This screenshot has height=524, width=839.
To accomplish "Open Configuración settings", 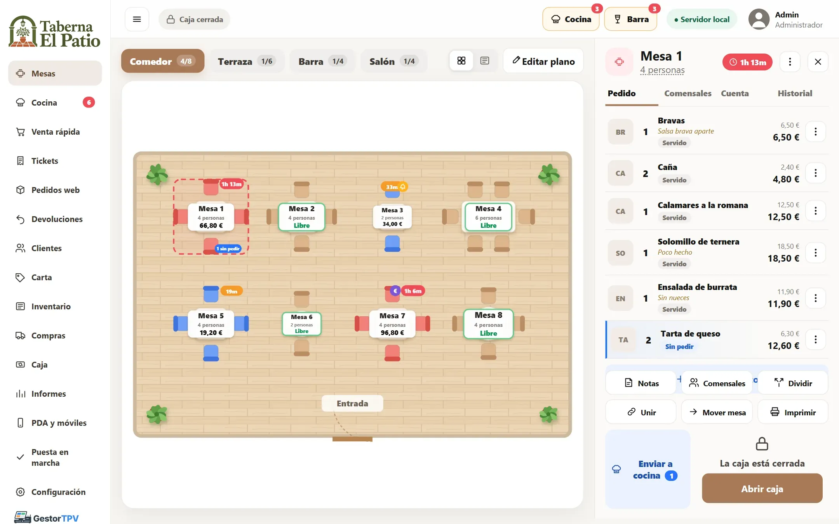I will [x=55, y=492].
